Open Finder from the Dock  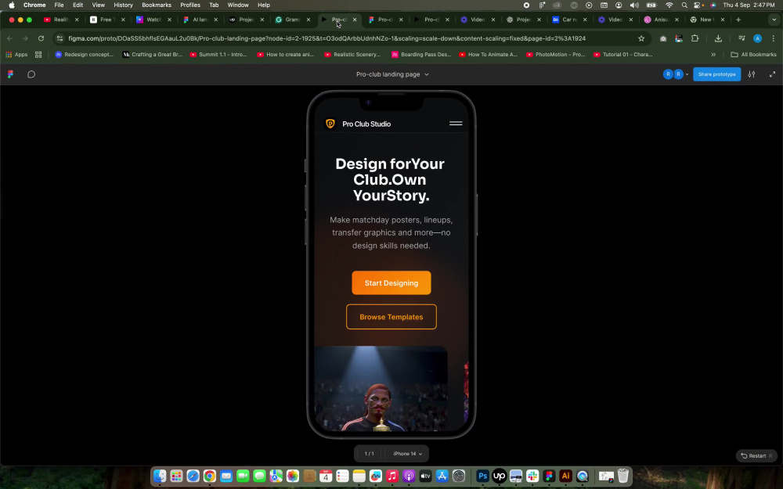point(160,476)
